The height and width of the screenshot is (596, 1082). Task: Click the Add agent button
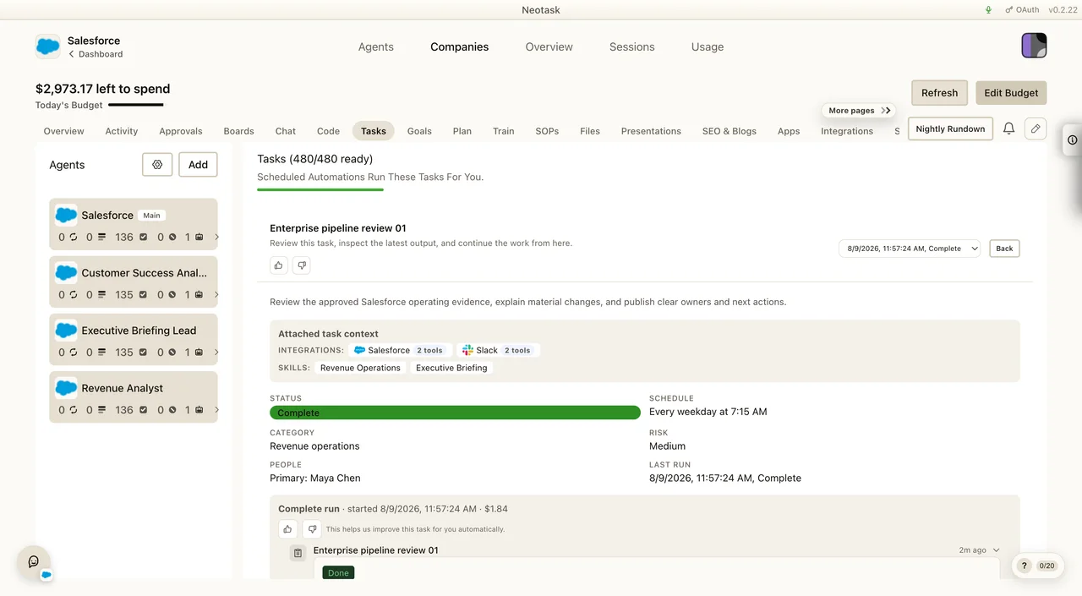point(198,165)
